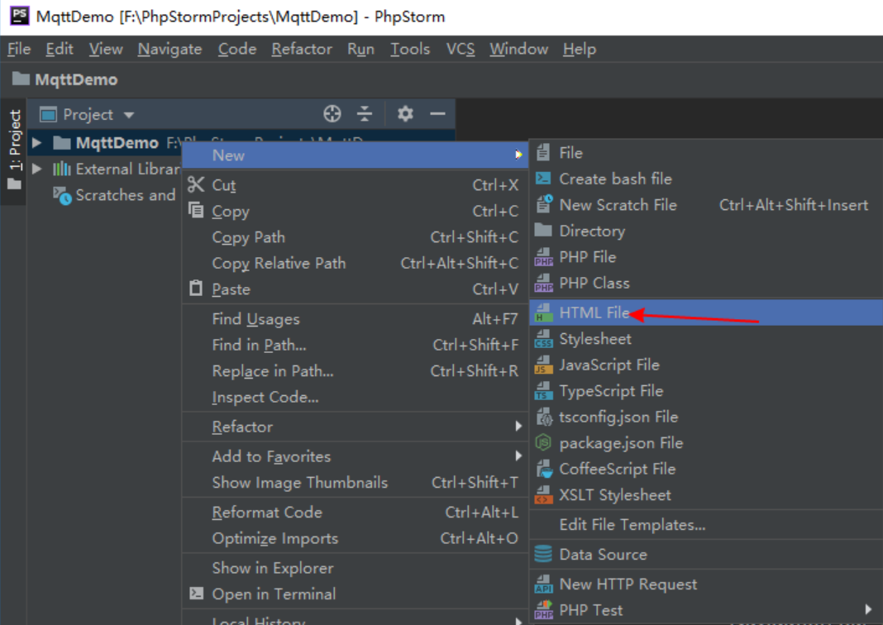
Task: Switch to the 1: Project side tab
Action: (x=14, y=141)
